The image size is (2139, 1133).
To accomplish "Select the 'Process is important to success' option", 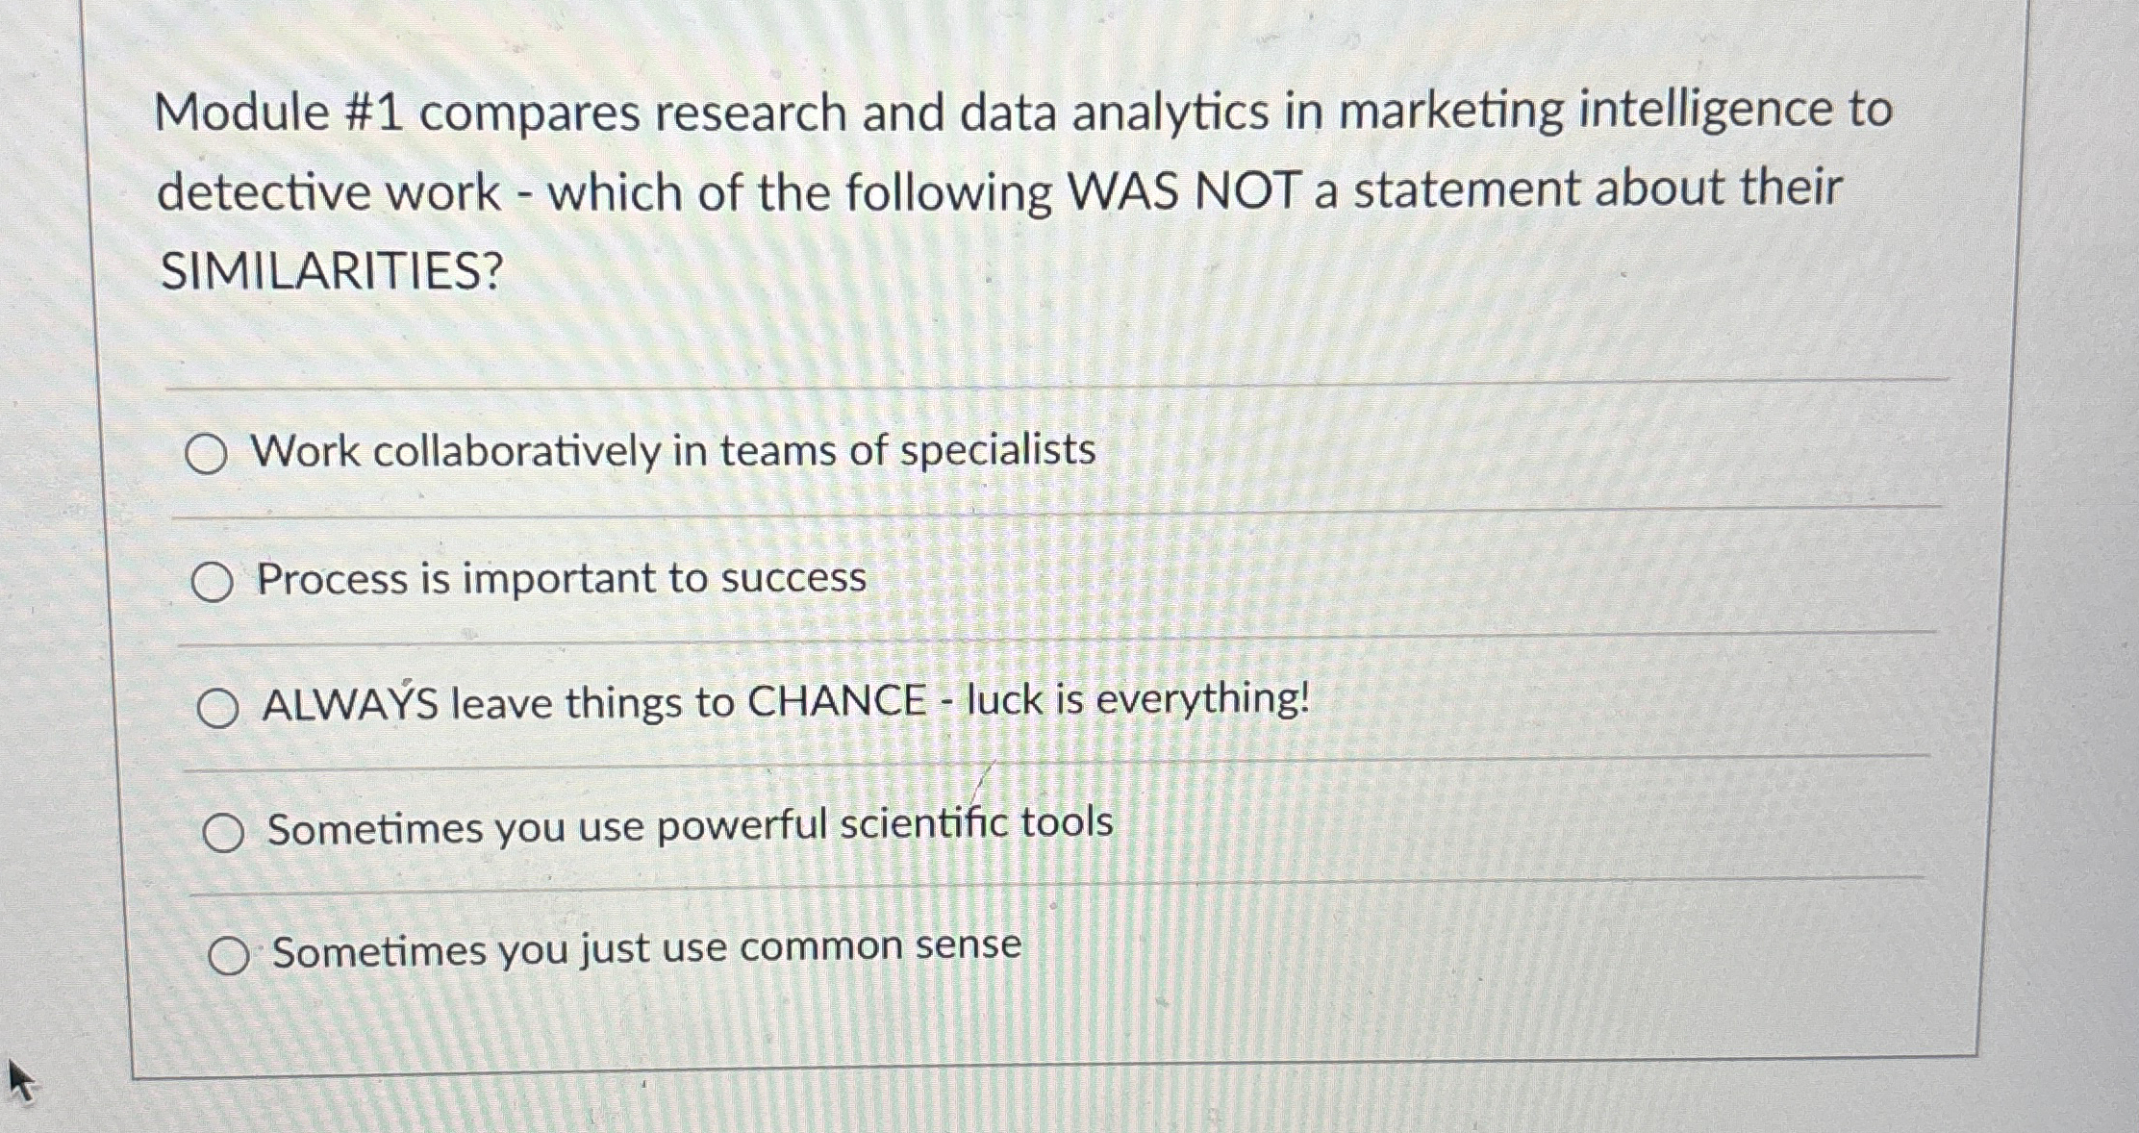I will point(558,578).
